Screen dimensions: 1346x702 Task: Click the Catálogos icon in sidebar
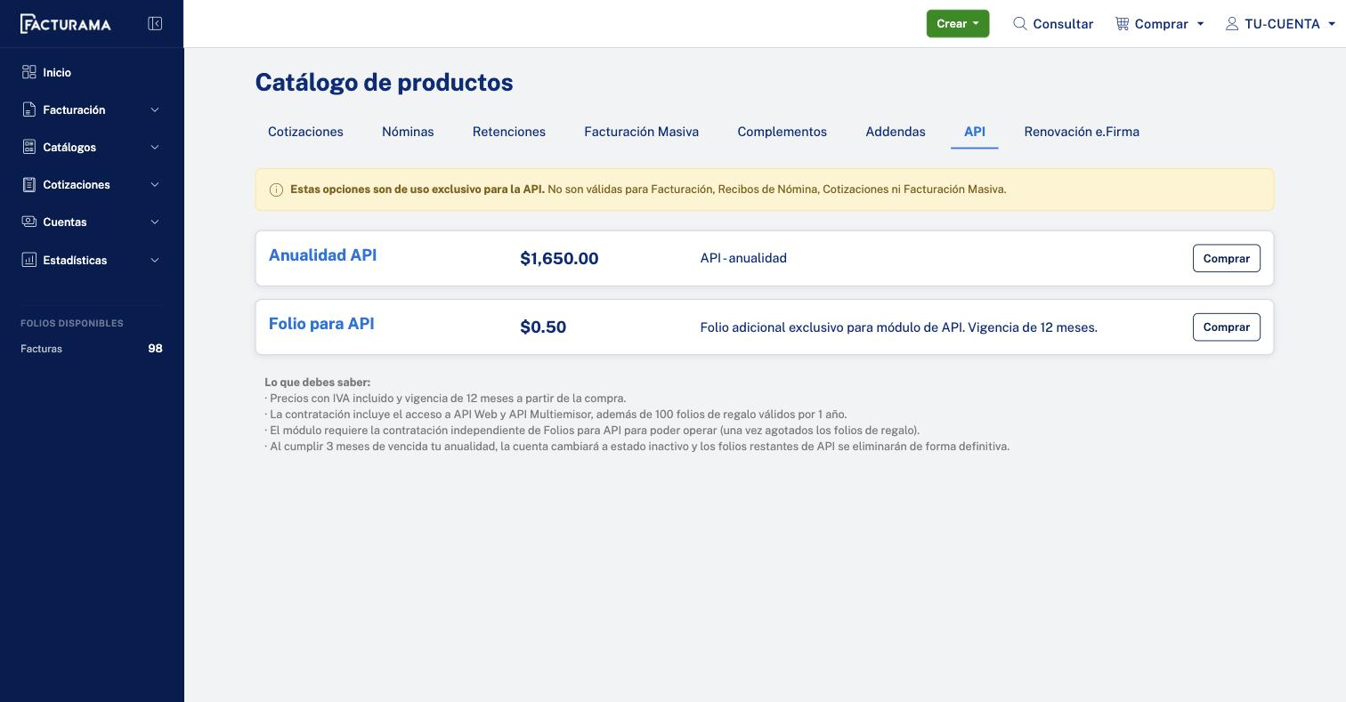point(29,147)
